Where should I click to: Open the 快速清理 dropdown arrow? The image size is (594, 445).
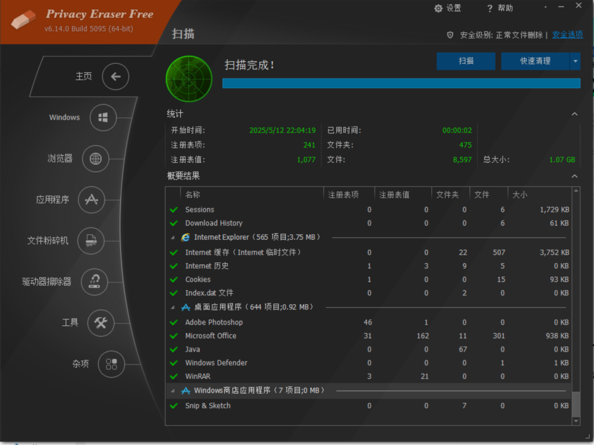pos(575,61)
